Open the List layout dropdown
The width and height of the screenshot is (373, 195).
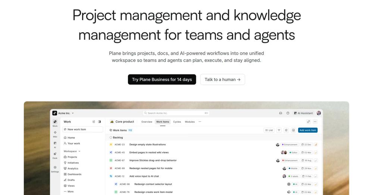pos(269,130)
